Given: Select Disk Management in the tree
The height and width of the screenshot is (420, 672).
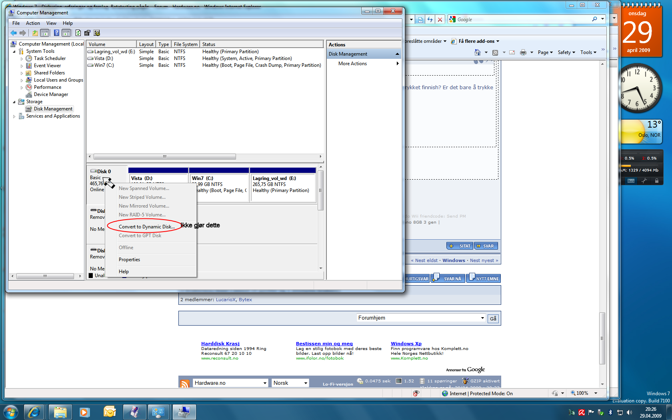Looking at the screenshot, I should pyautogui.click(x=53, y=109).
